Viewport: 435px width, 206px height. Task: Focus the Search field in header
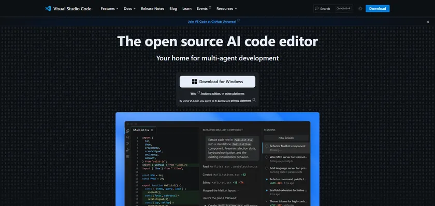pyautogui.click(x=333, y=9)
